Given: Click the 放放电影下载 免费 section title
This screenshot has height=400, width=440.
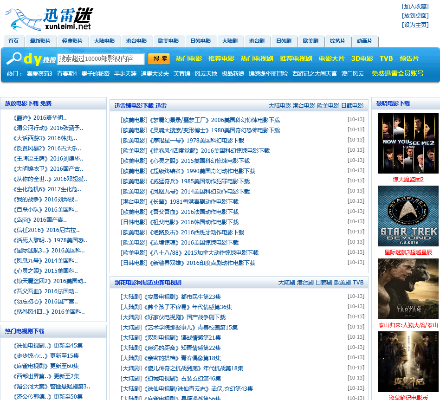Looking at the screenshot, I should click(28, 103).
